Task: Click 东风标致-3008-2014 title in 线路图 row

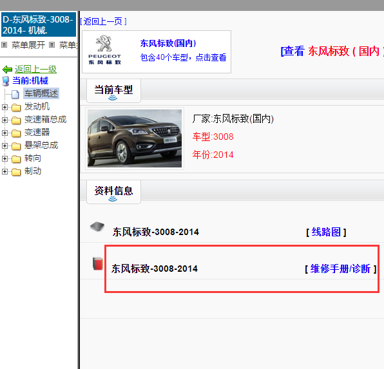Action: pyautogui.click(x=156, y=232)
